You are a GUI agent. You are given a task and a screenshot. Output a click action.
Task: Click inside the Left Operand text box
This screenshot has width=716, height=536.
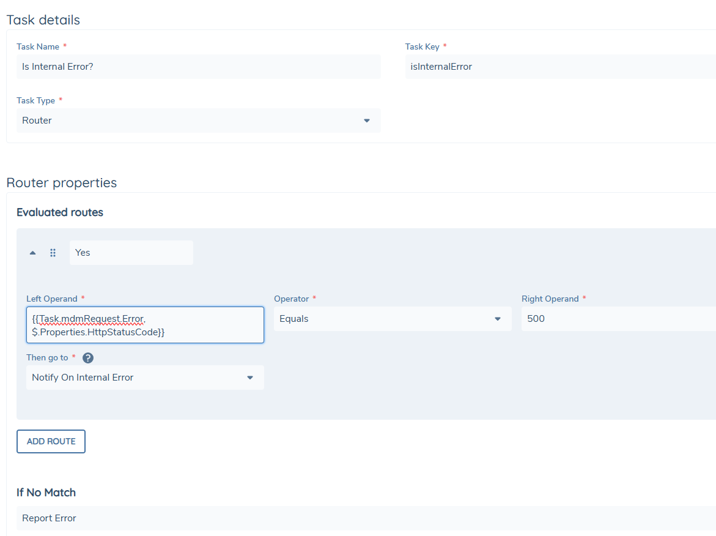click(145, 325)
